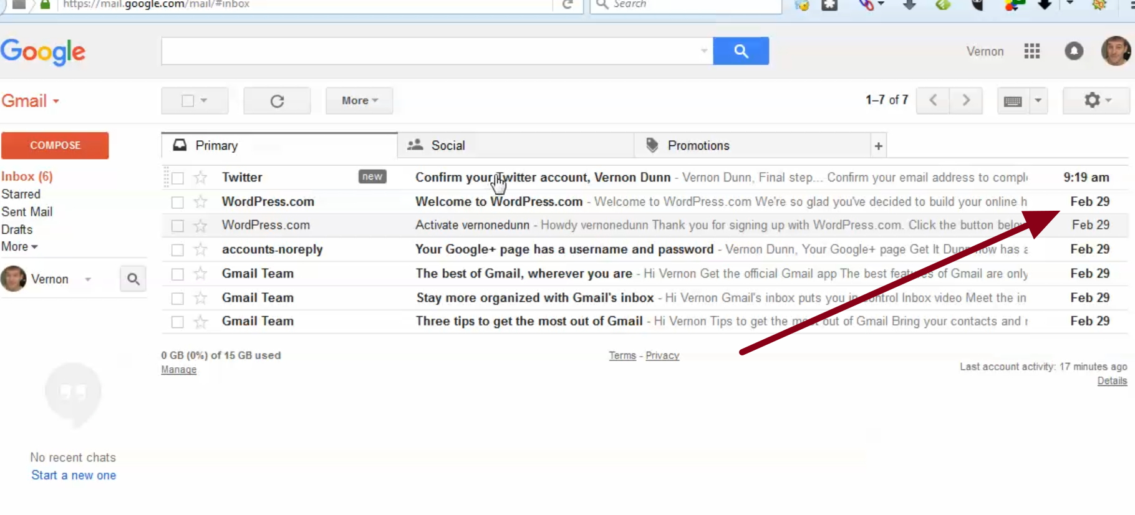Click the browser Search box
This screenshot has height=515, width=1135.
[x=685, y=5]
